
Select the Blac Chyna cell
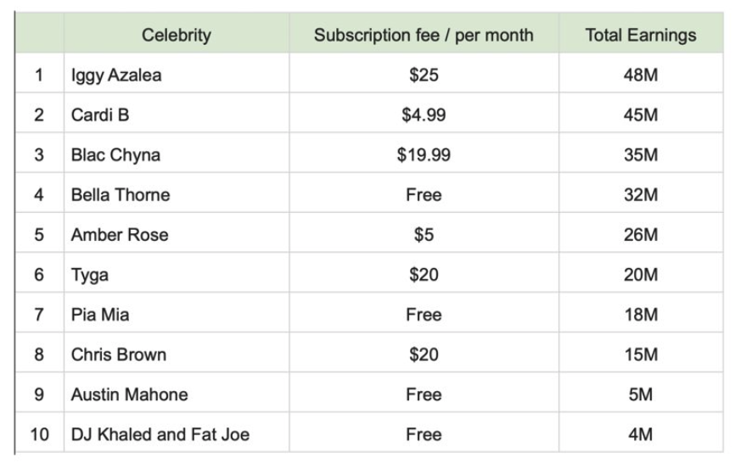[x=115, y=155]
